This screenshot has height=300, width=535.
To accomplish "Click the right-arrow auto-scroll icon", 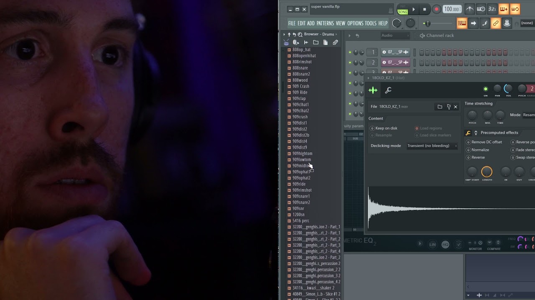I will pos(473,23).
